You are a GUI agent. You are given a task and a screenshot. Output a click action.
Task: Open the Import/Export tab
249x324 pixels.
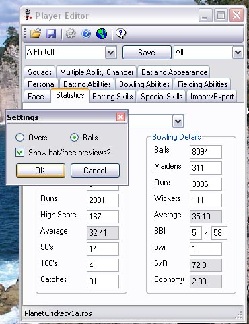coord(212,97)
